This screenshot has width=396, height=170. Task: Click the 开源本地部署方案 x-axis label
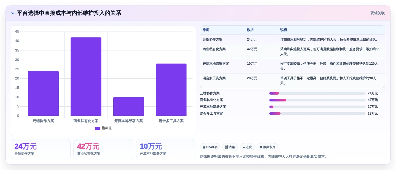(x=129, y=121)
